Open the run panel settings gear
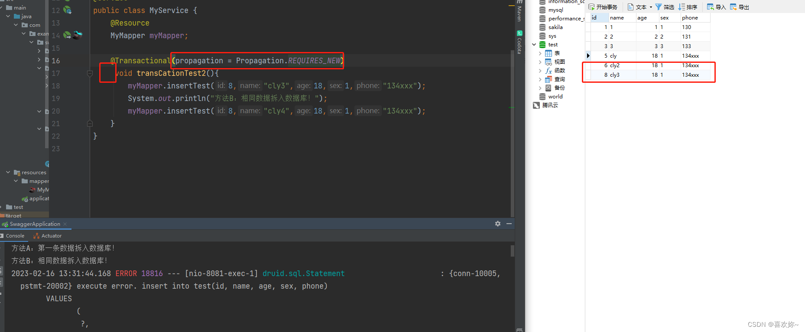The width and height of the screenshot is (805, 332). coord(498,224)
